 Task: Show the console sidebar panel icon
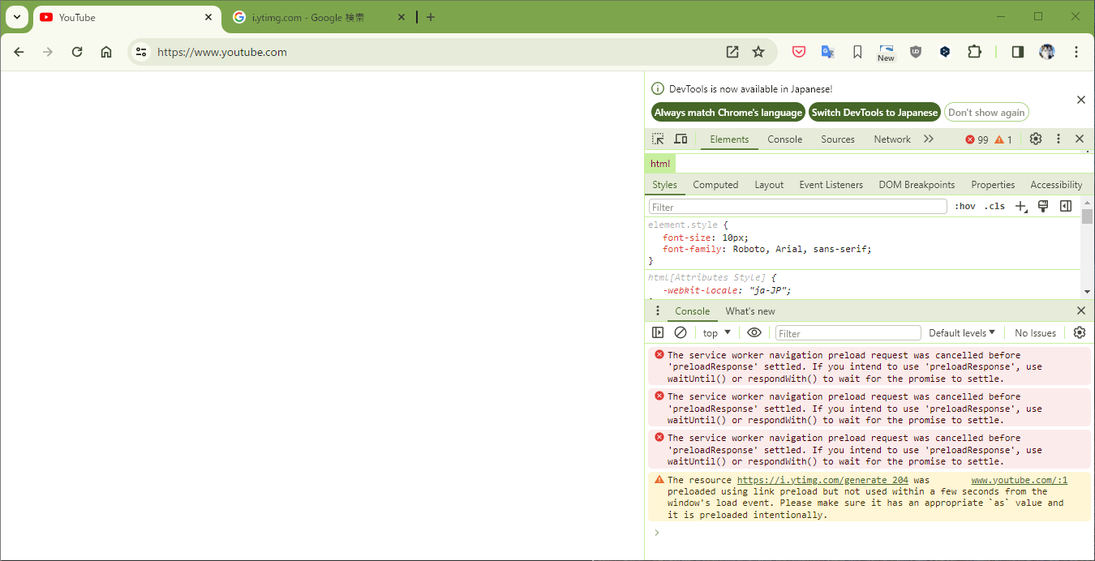658,332
